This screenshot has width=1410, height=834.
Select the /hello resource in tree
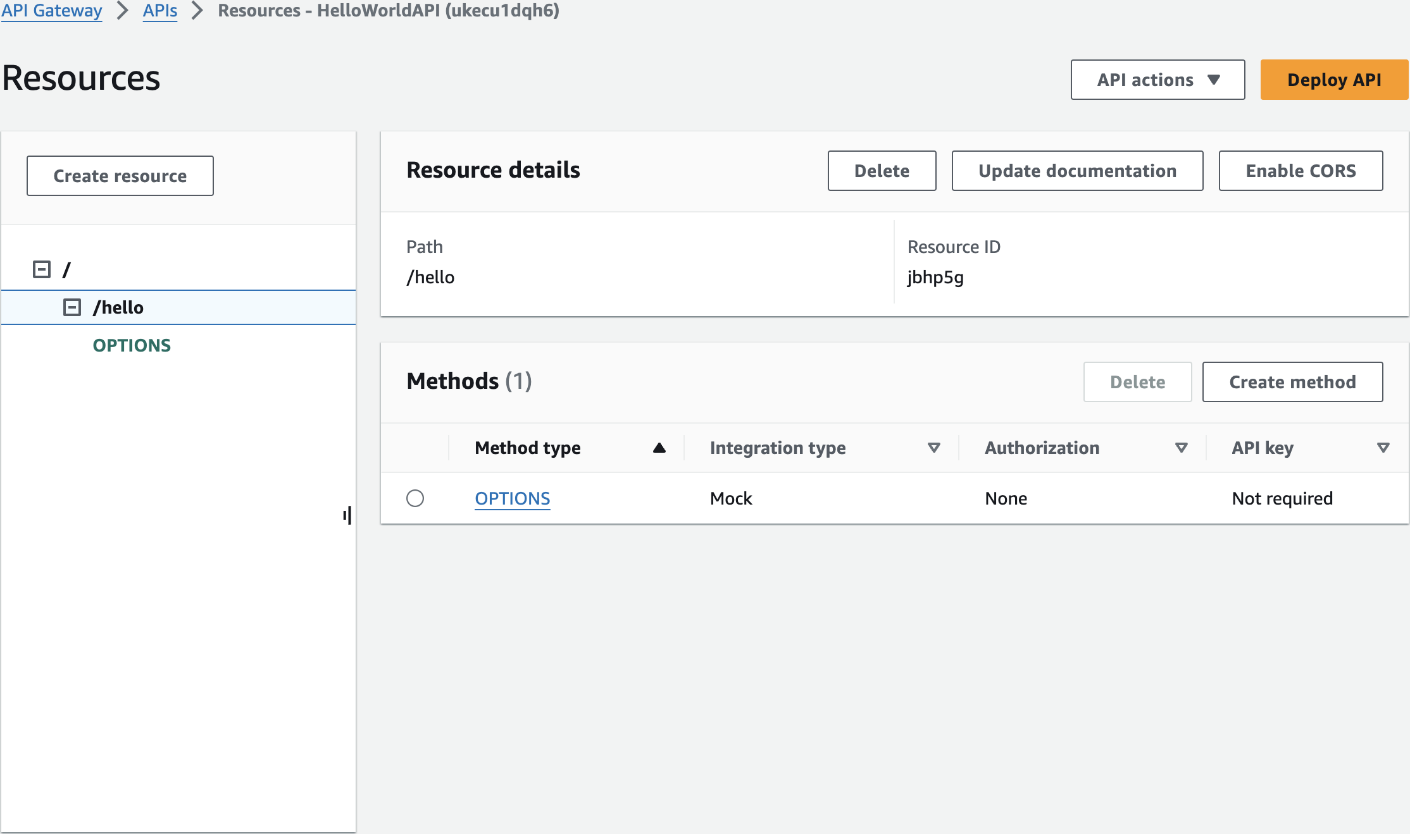click(118, 307)
